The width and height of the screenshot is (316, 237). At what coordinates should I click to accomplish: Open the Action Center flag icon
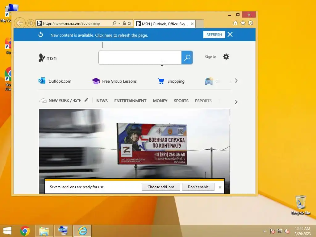pyautogui.click(x=272, y=231)
